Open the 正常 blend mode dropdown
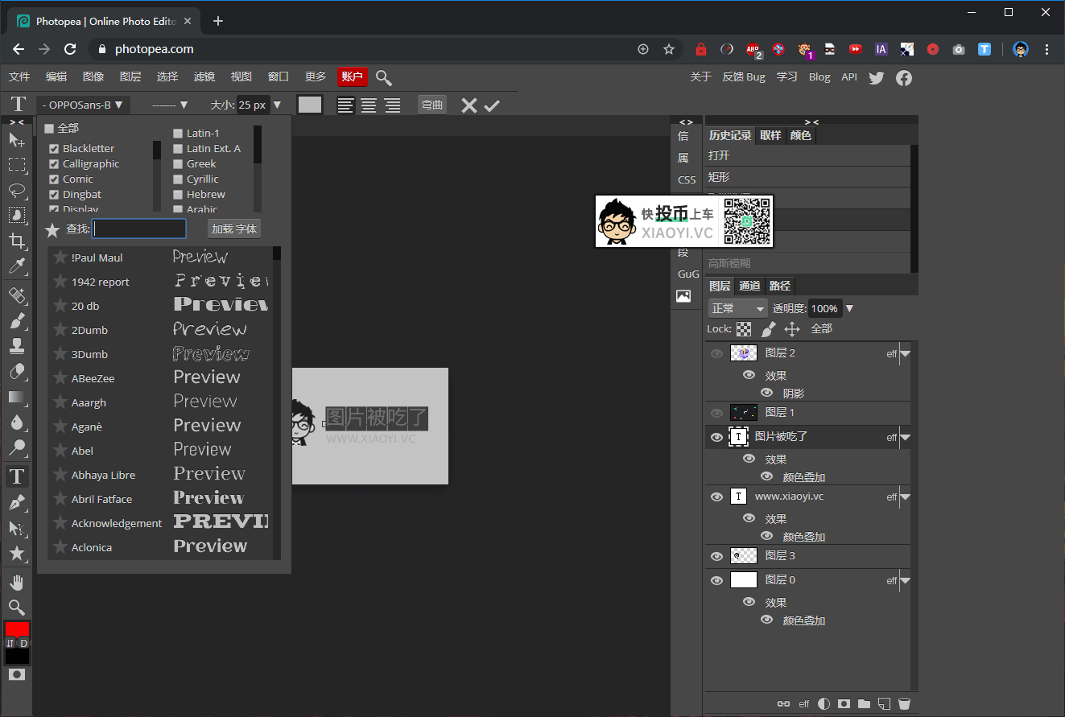 tap(738, 308)
